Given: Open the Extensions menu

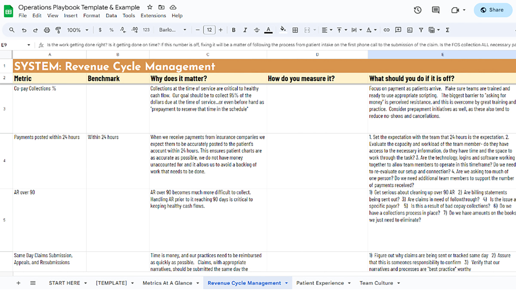Looking at the screenshot, I should point(154,15).
